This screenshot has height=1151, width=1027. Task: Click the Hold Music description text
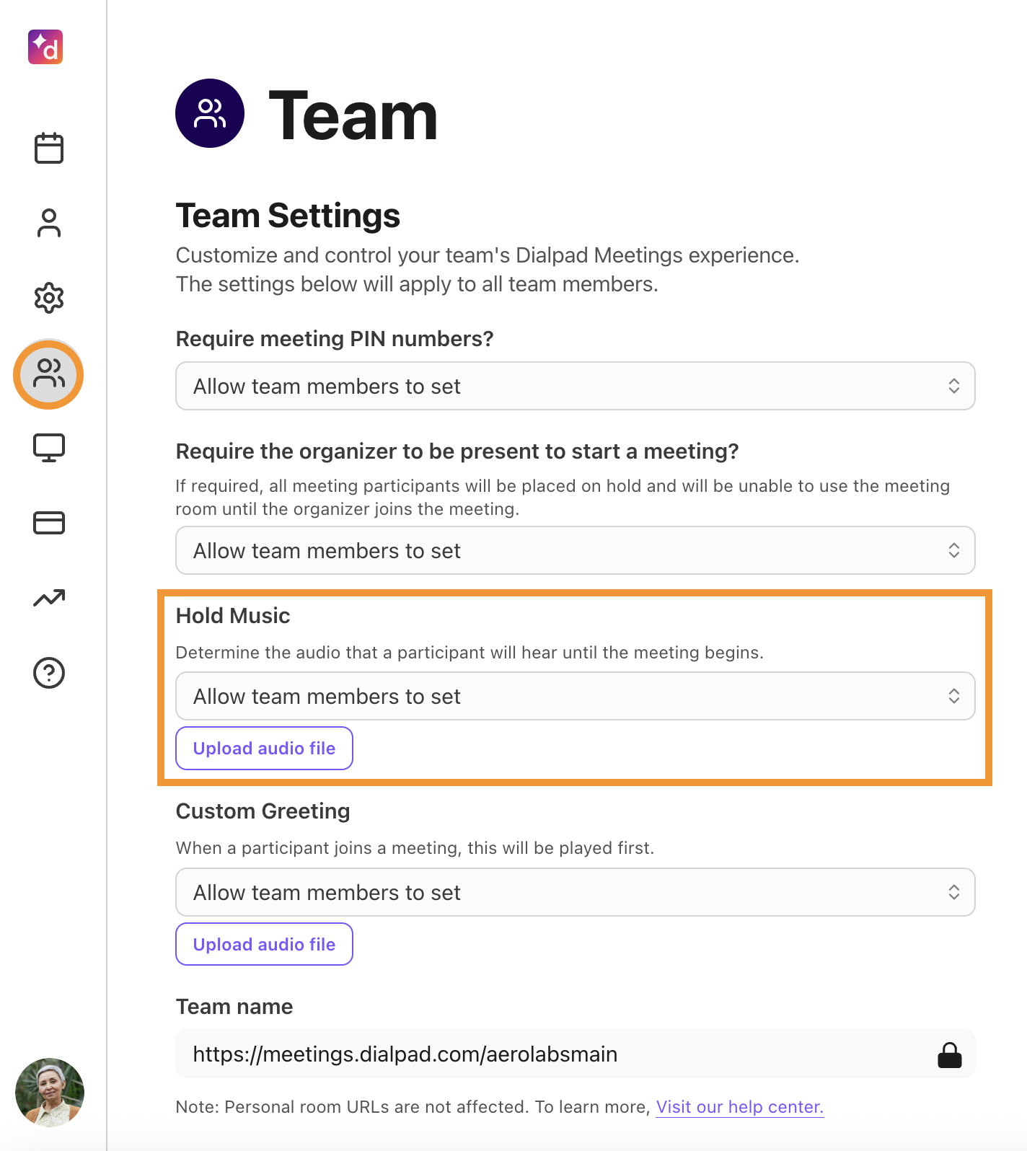(470, 653)
